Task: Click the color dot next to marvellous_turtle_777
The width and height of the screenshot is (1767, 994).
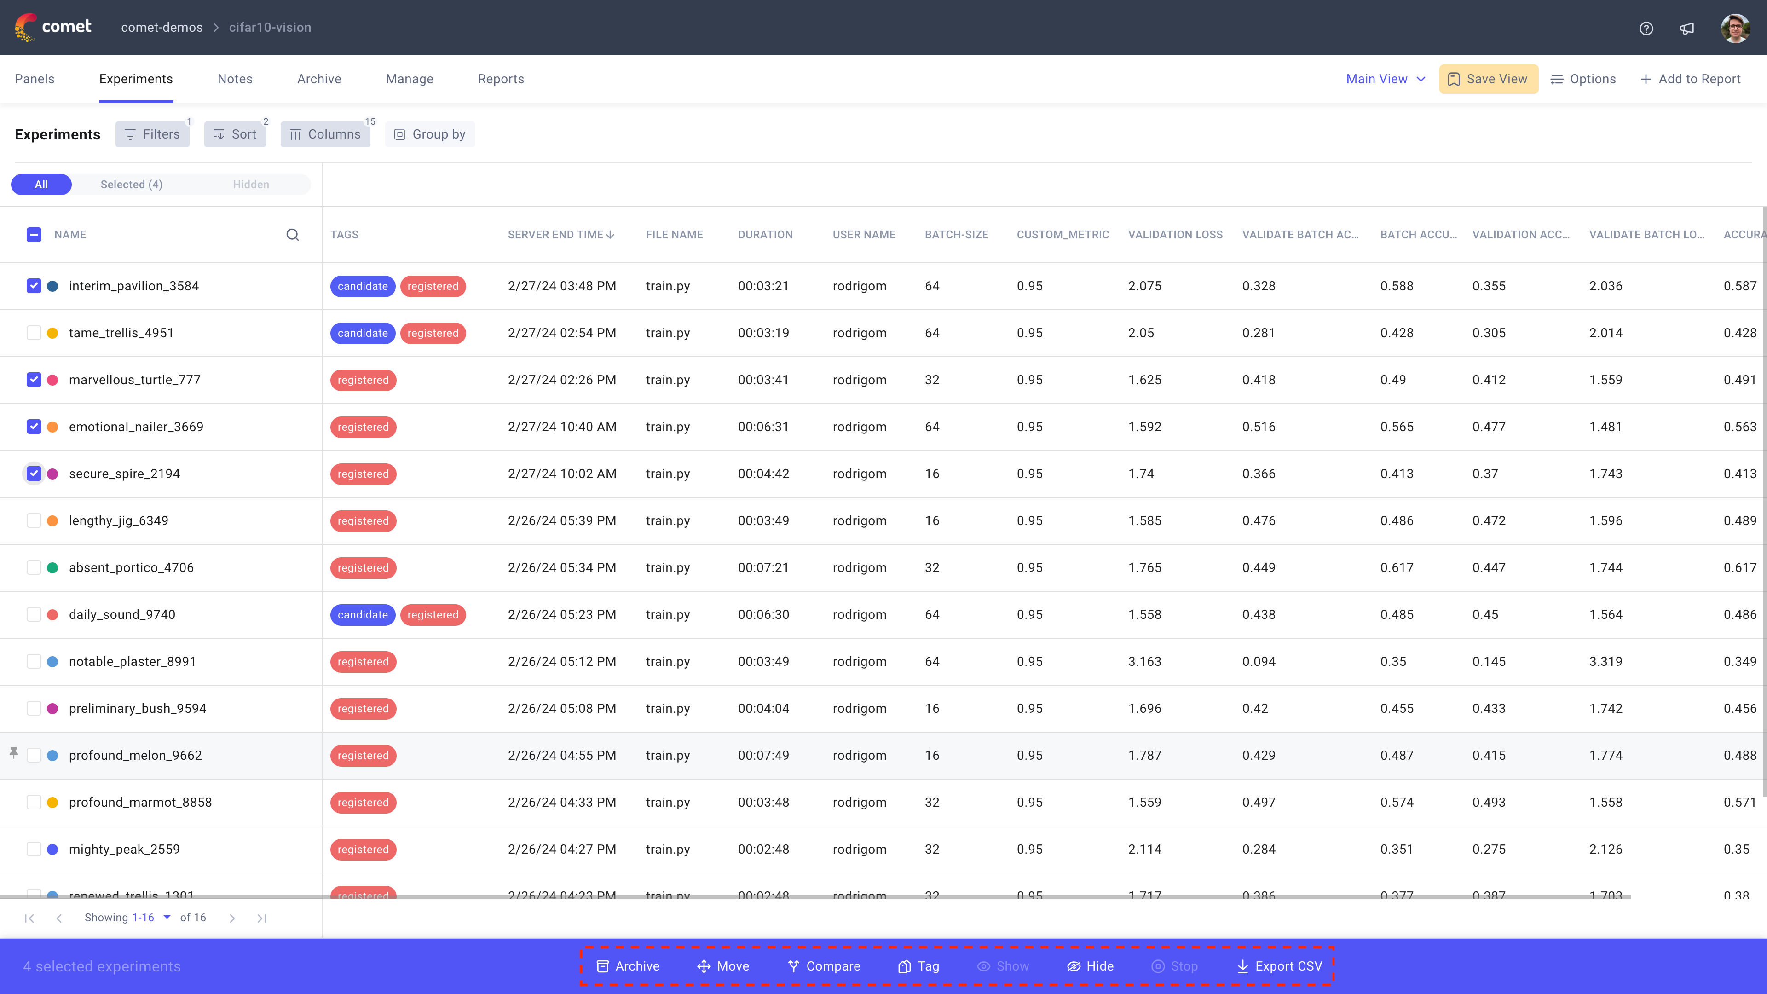Action: pos(52,379)
